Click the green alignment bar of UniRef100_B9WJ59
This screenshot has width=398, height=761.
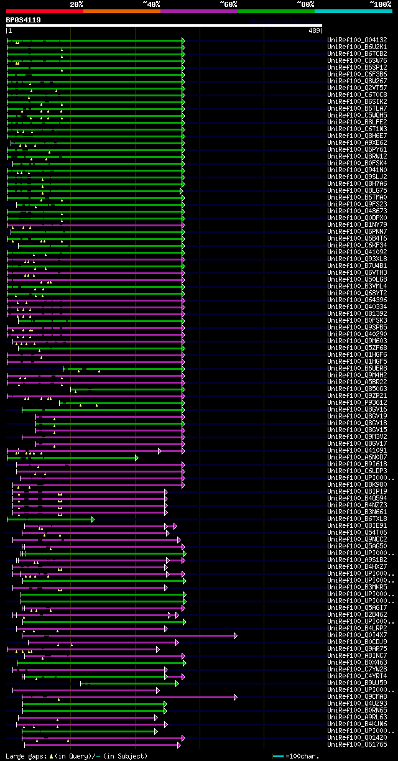click(x=129, y=683)
